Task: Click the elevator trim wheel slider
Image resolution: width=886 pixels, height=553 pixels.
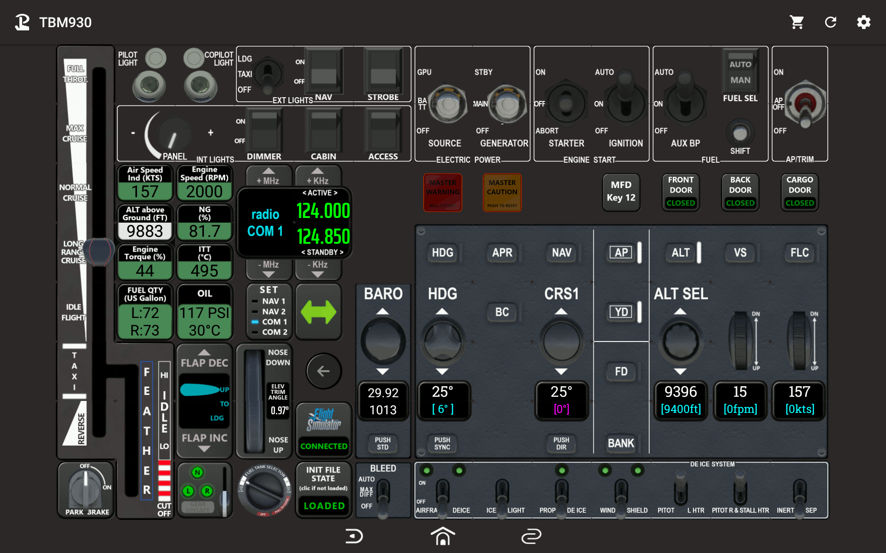Action: coord(253,401)
